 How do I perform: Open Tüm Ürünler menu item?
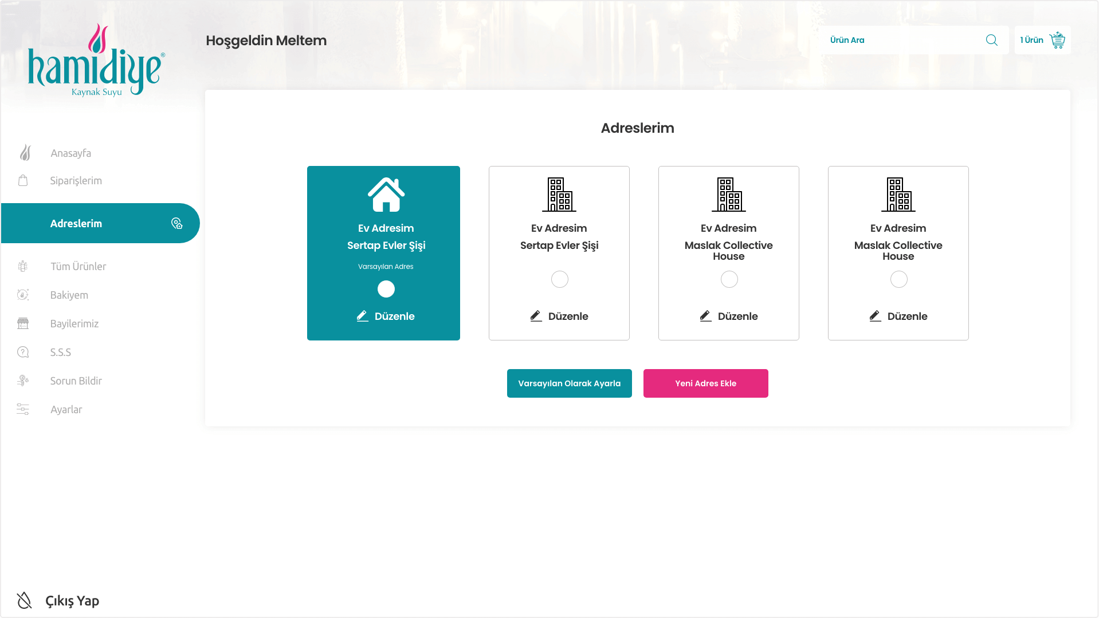point(78,267)
